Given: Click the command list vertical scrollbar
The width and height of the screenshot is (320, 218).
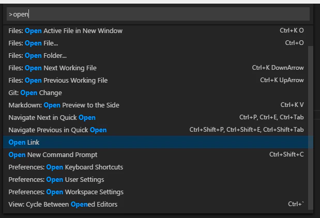Looking at the screenshot, I should 310,128.
